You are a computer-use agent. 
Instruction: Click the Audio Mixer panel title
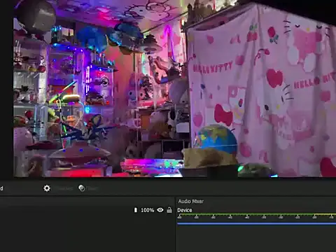click(x=191, y=201)
